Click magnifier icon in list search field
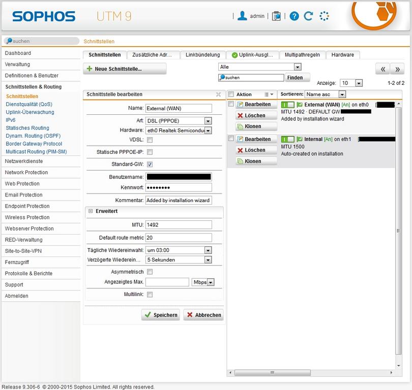The width and height of the screenshot is (412, 390). pyautogui.click(x=222, y=77)
